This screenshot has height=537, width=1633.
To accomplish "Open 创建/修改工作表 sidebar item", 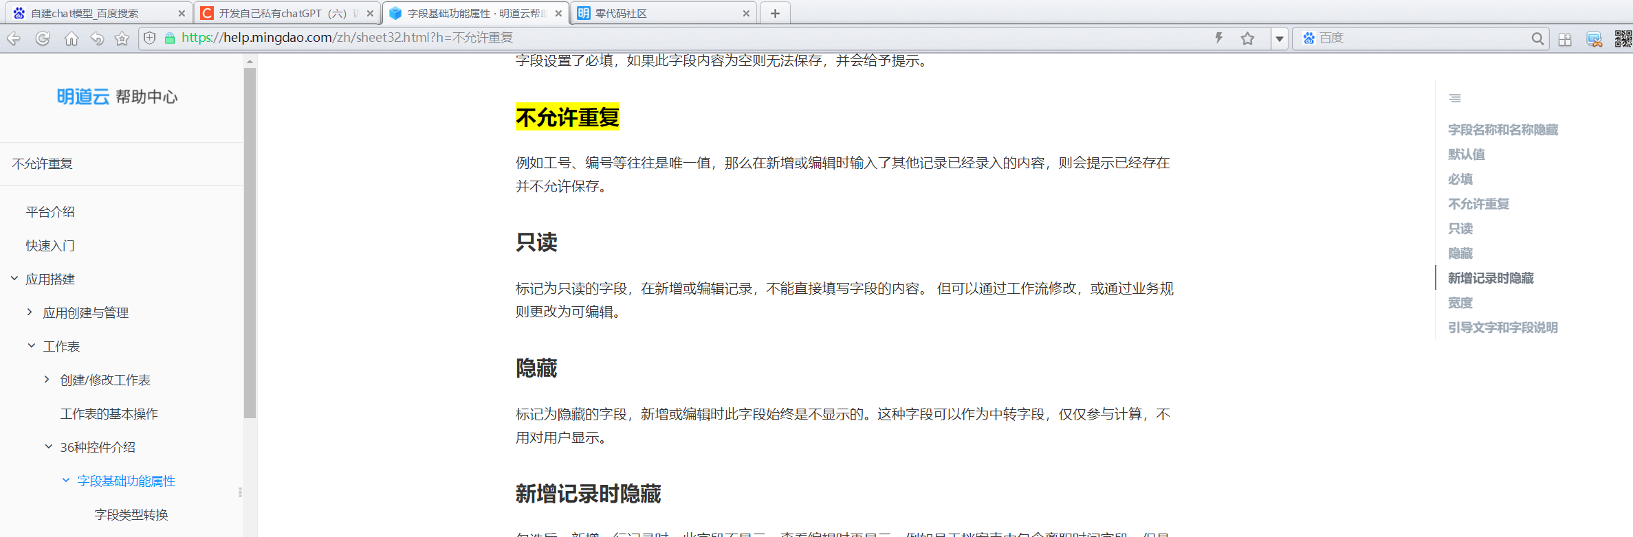I will pos(105,380).
